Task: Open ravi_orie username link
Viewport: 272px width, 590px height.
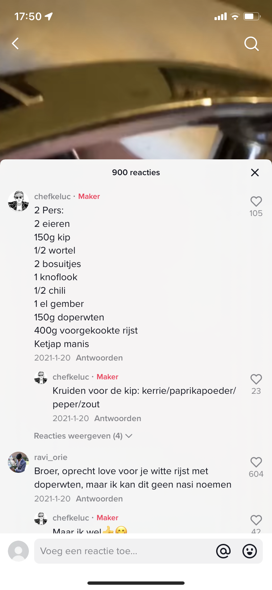Action: pyautogui.click(x=51, y=457)
